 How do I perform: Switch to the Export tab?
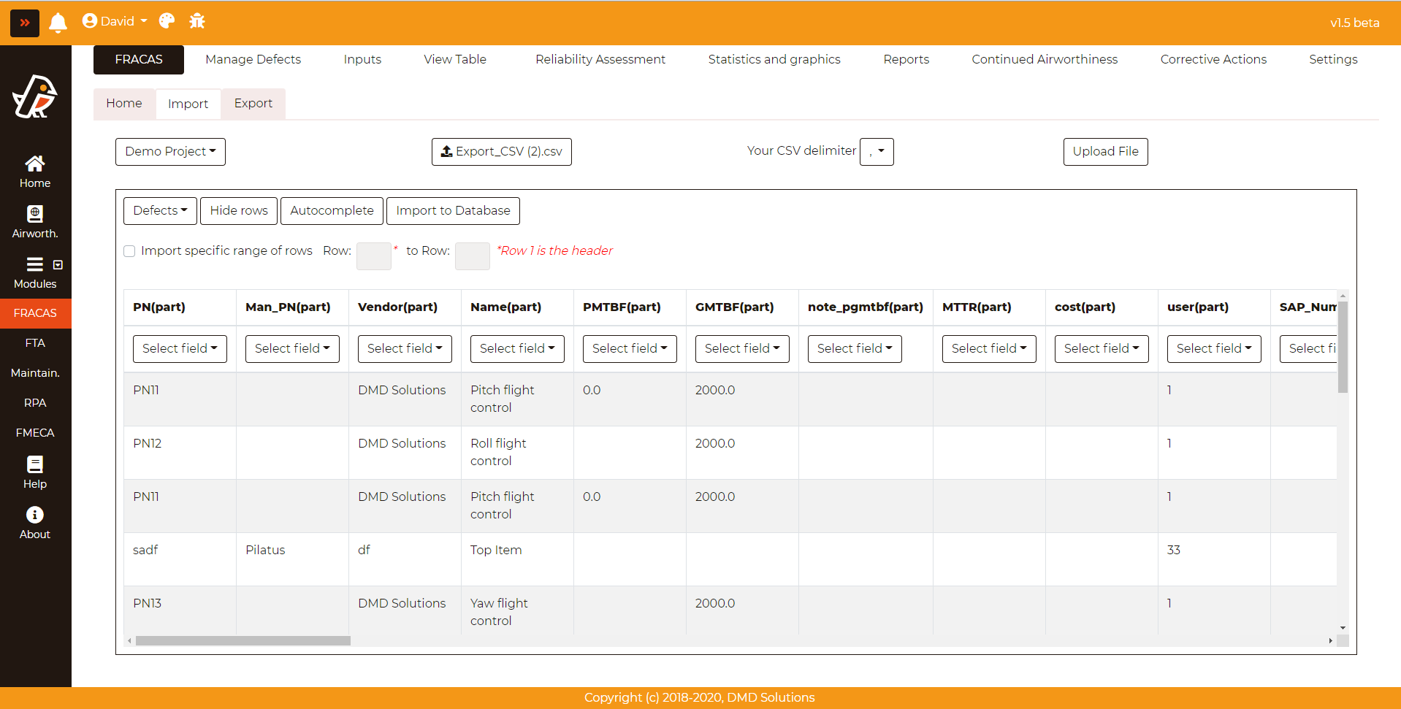253,104
